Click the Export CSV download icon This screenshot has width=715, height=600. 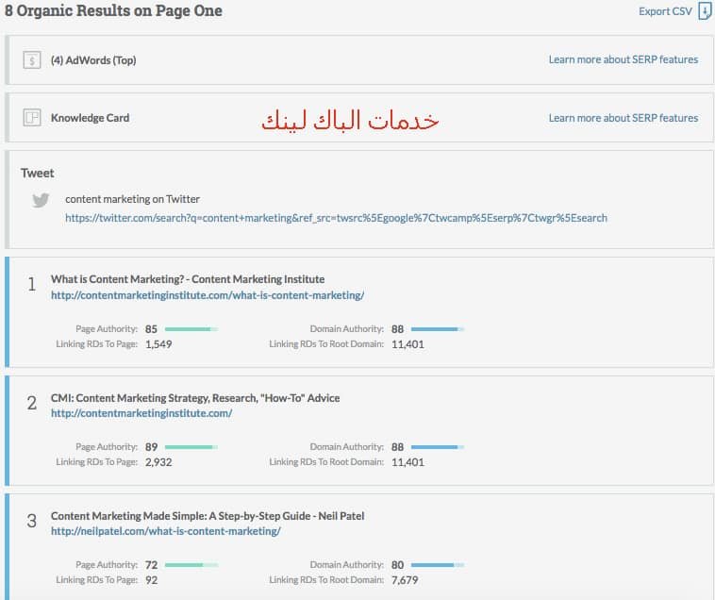[705, 11]
